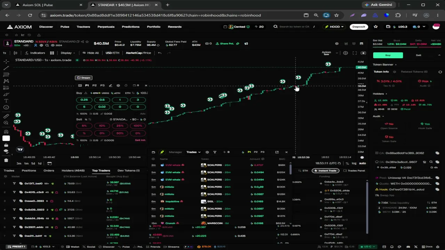Click the megaphone icon beside Share PnL
This screenshot has width=445, height=250.
pos(246,43)
